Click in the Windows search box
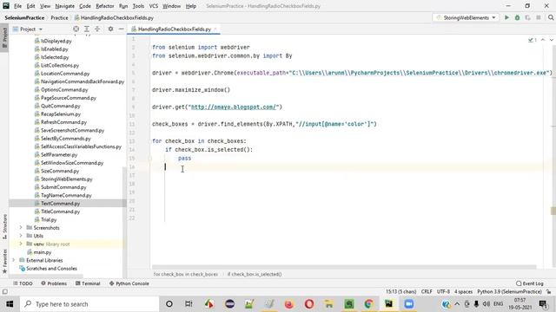 pyautogui.click(x=89, y=304)
